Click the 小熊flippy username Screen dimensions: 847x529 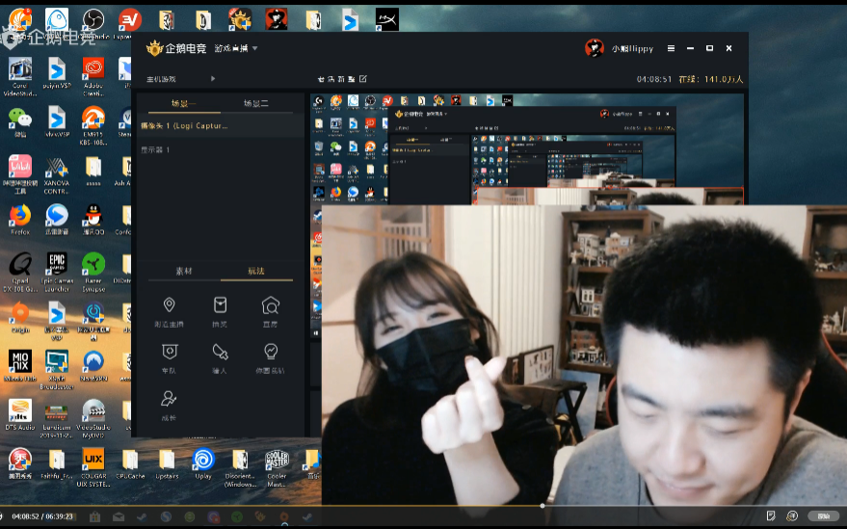[632, 48]
